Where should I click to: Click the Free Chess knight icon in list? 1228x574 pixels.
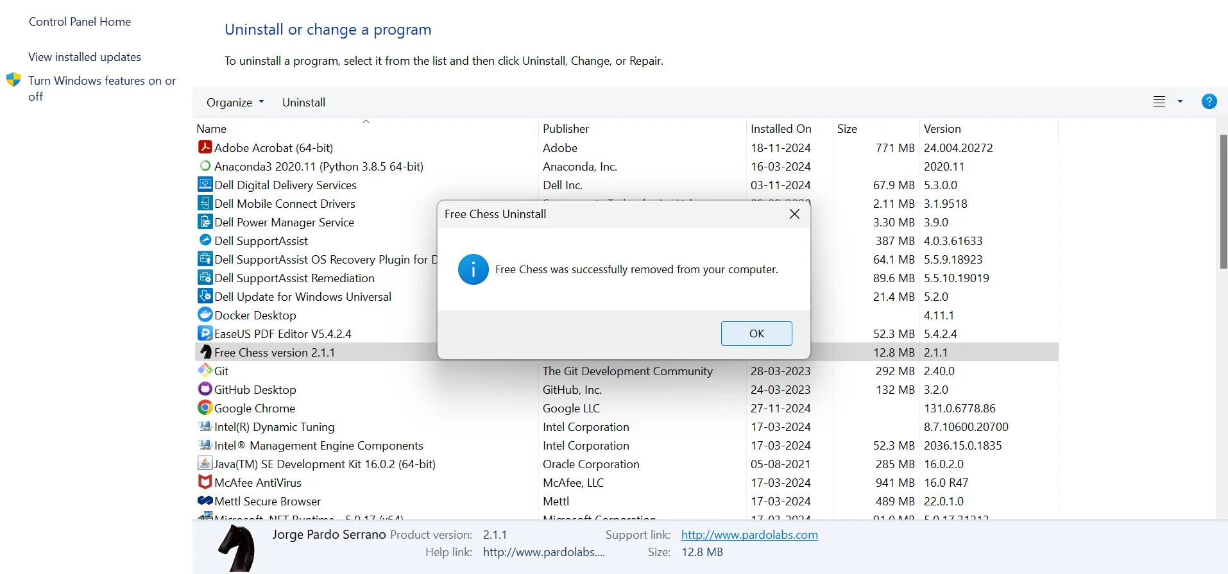[x=205, y=351]
